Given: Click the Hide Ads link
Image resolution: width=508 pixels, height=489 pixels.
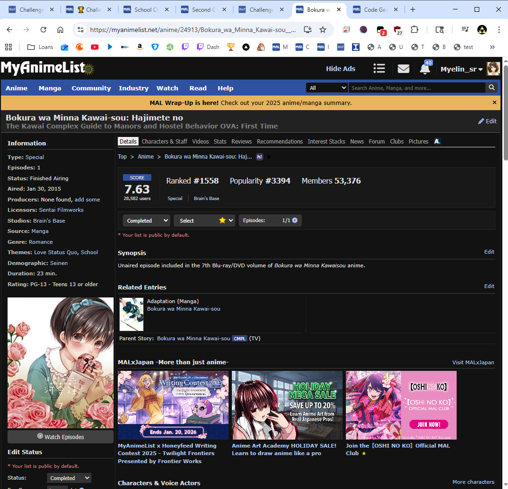Looking at the screenshot, I should (x=341, y=69).
